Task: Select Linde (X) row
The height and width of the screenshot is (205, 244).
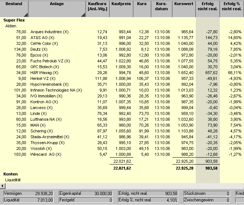Action: (122, 113)
